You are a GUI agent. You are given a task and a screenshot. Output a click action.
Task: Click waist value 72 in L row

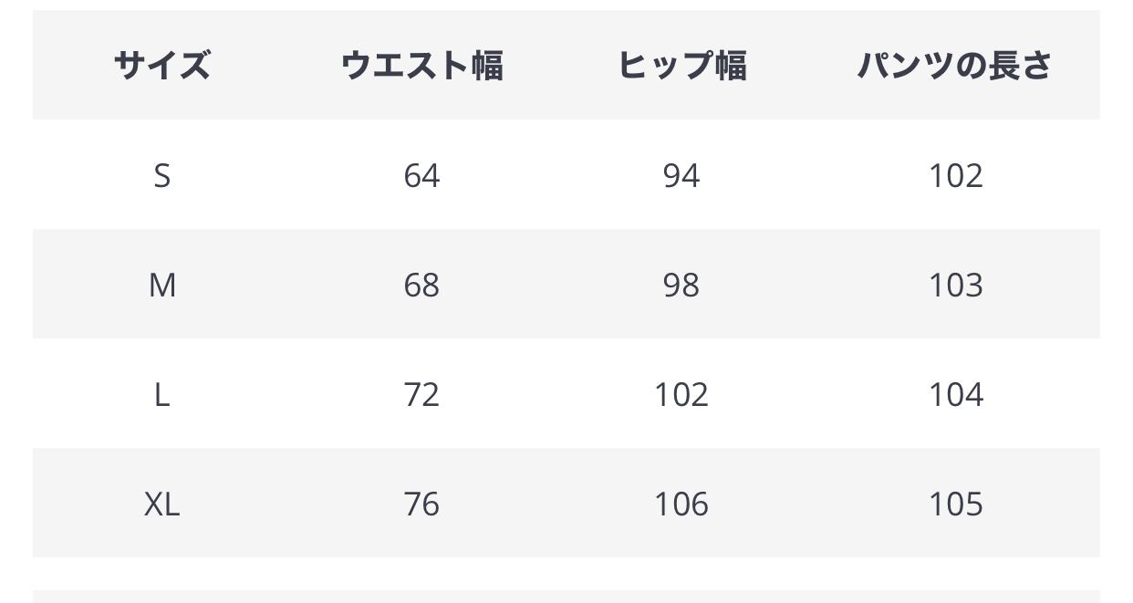[421, 394]
